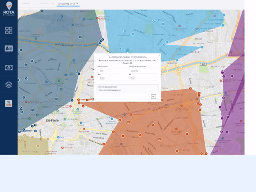Image resolution: width=256 pixels, height=192 pixels.
Task: Open the user avatar thumbnail in sidebar
Action: [x=9, y=103]
